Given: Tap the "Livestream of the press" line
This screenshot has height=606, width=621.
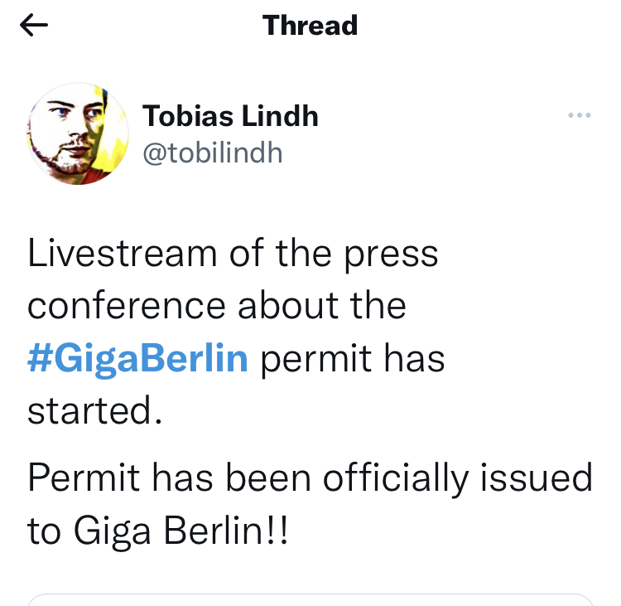Looking at the screenshot, I should coord(233,253).
